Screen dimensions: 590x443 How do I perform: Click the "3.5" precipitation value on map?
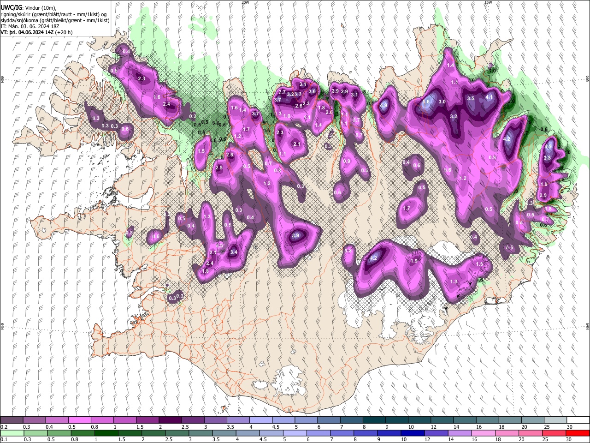pos(471,99)
